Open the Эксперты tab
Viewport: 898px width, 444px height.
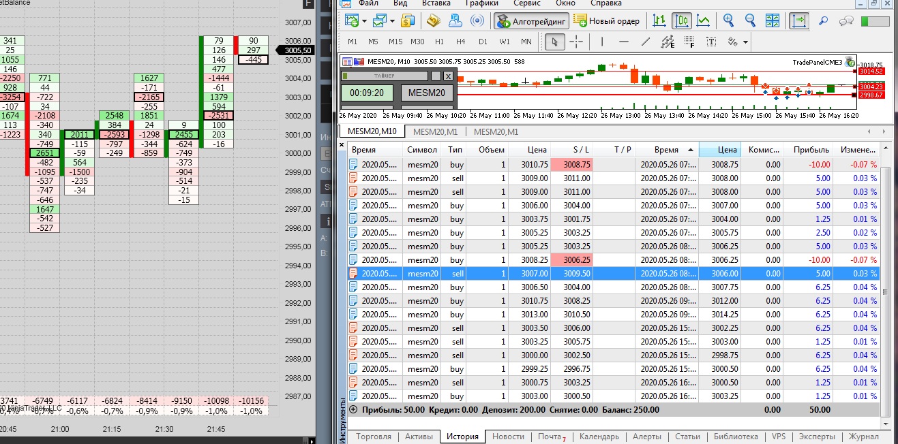tap(815, 437)
